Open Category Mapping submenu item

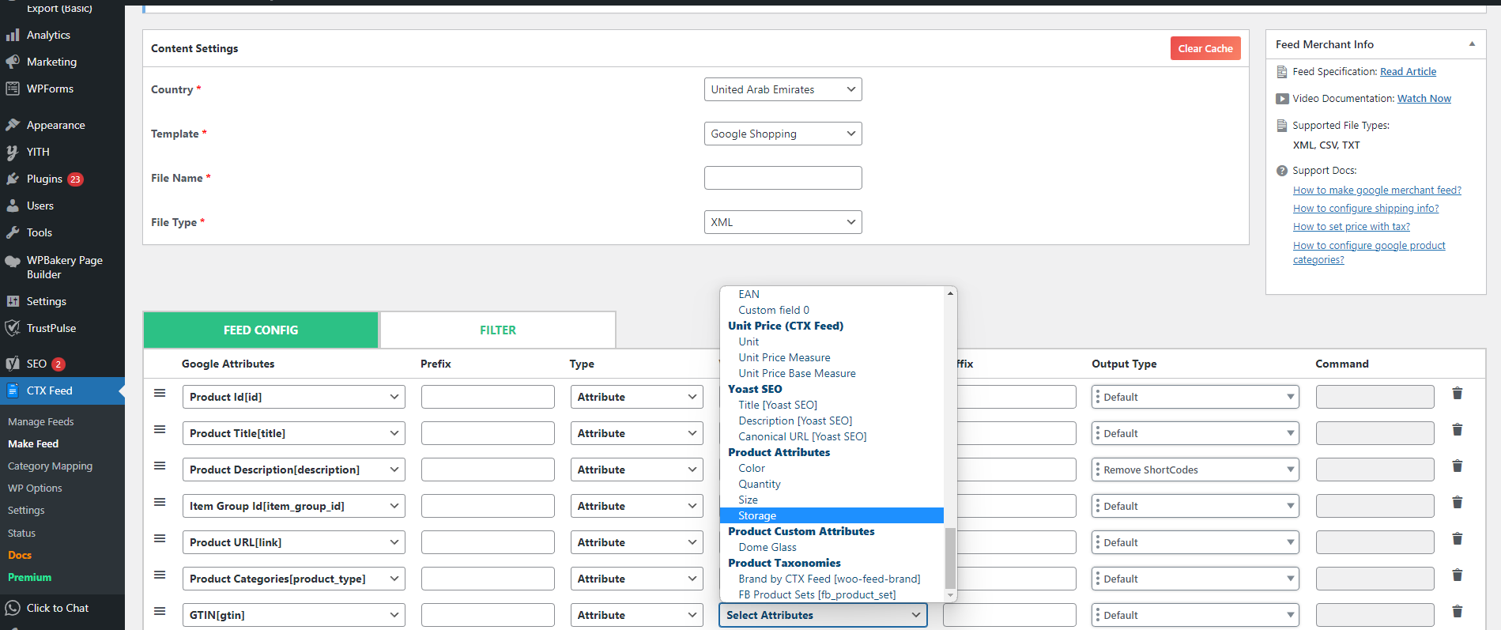(x=51, y=466)
